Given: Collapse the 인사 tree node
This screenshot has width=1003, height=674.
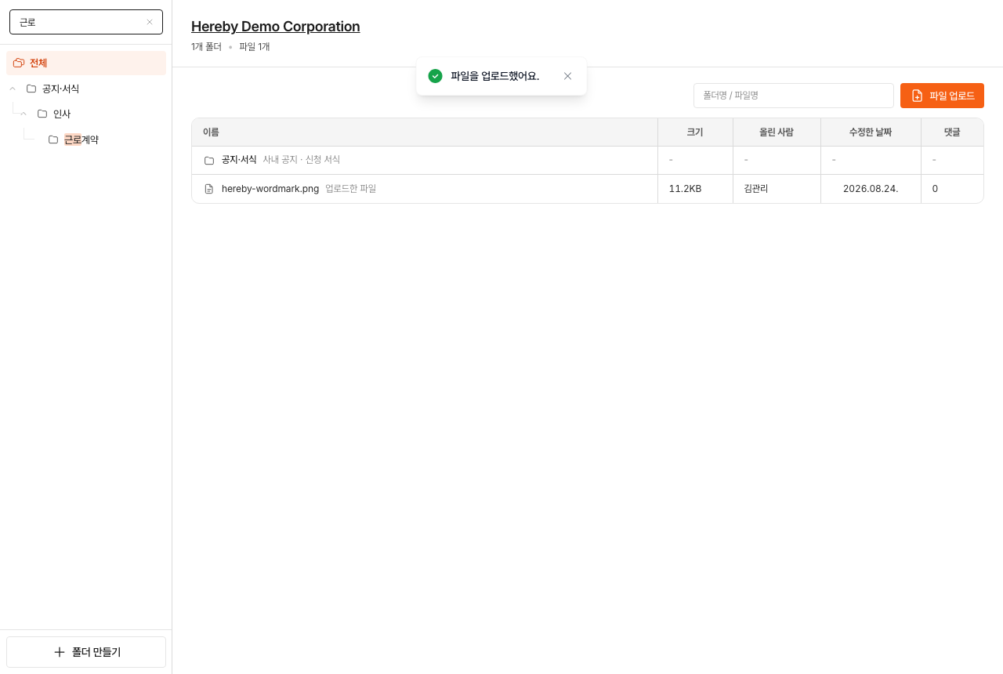Looking at the screenshot, I should point(24,114).
